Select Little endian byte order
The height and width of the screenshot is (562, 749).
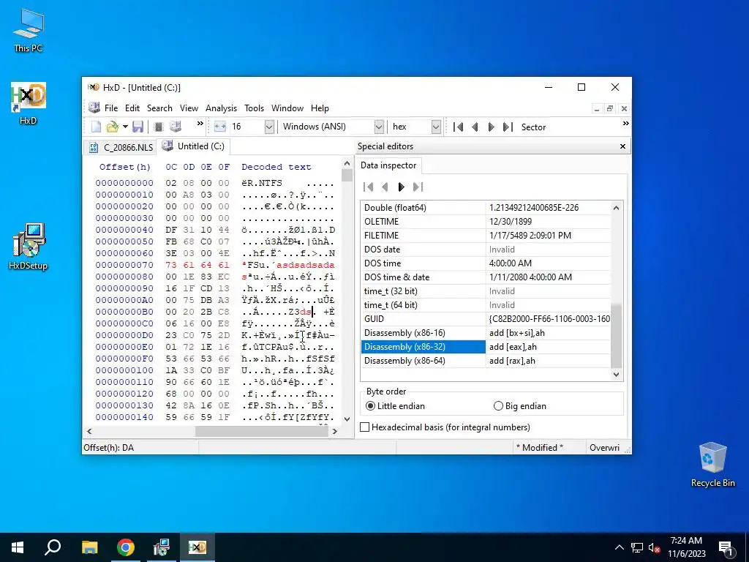coord(395,405)
